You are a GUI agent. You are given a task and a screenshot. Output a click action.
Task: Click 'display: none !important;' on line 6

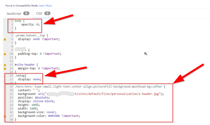[x=39, y=39]
